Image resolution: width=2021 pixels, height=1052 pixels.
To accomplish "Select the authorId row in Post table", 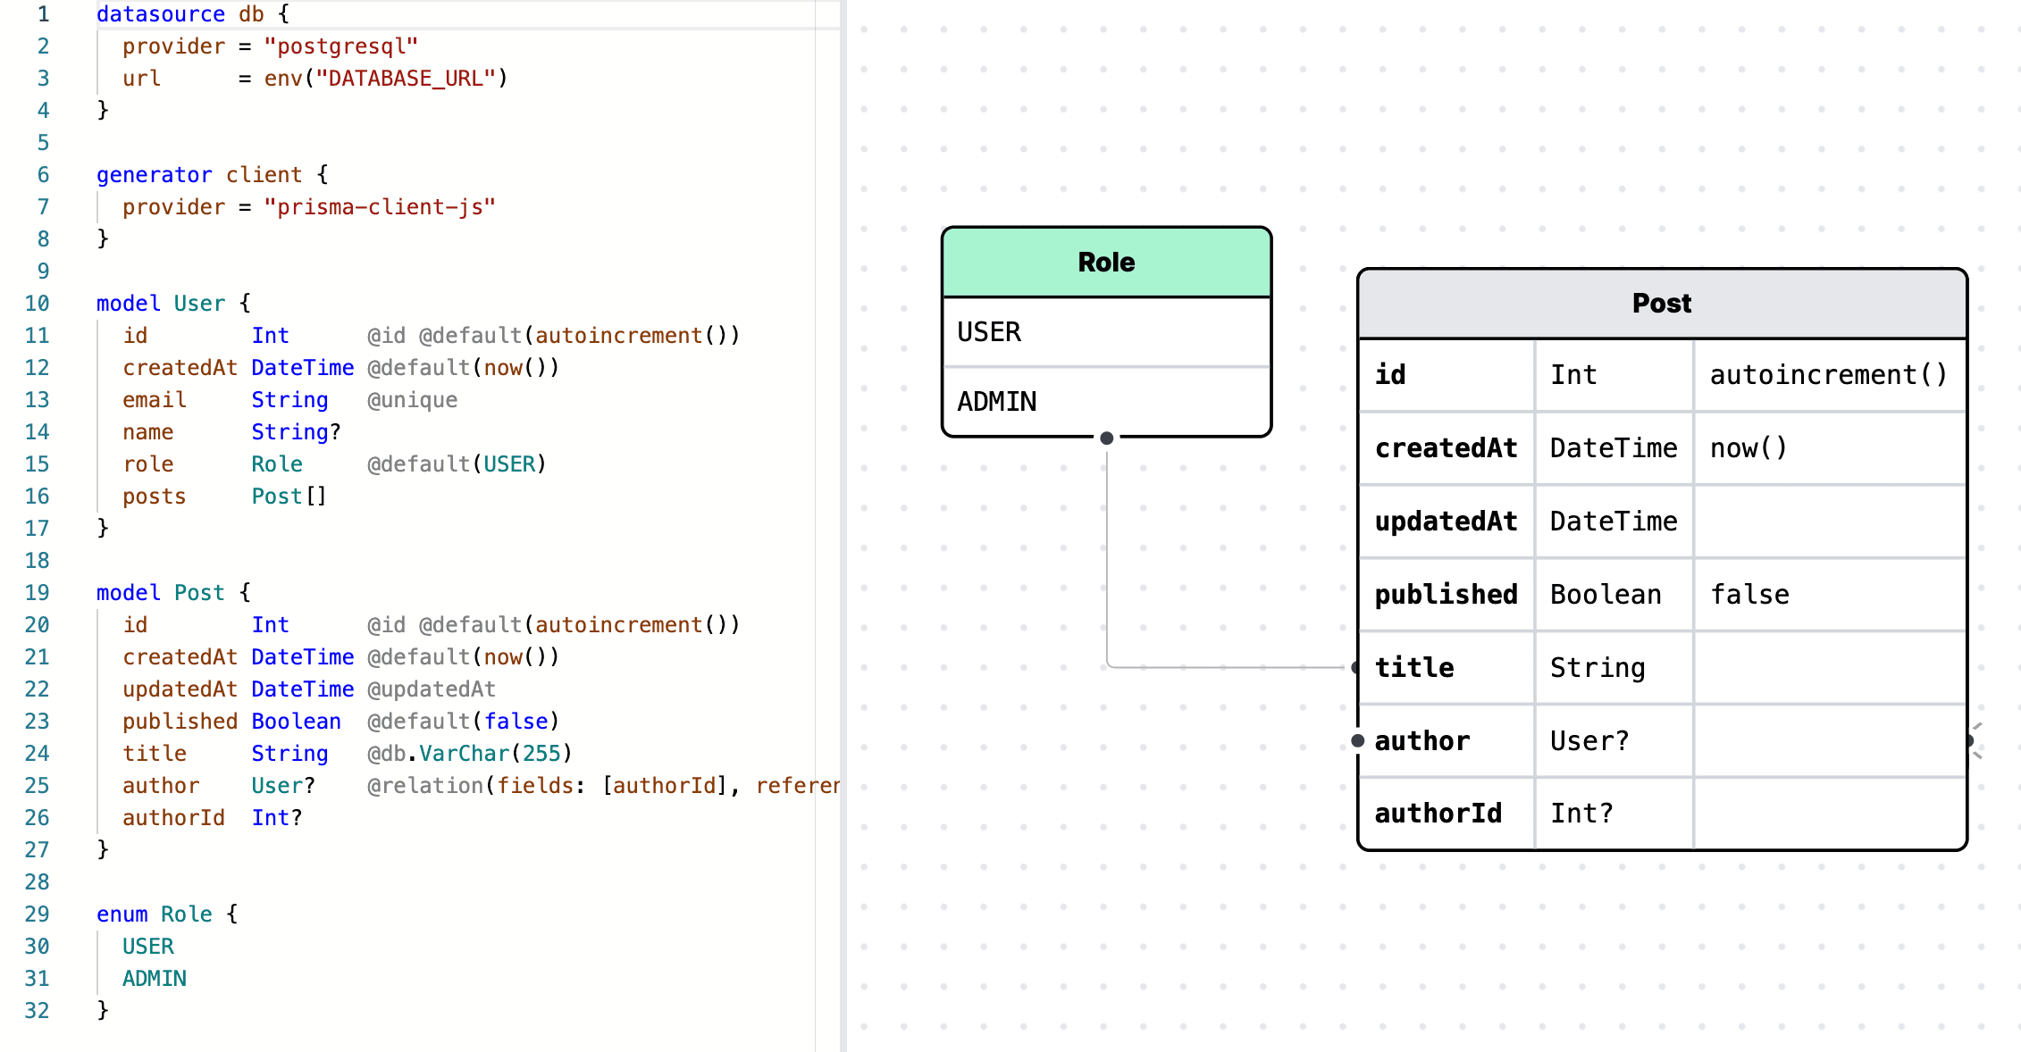I will coord(1438,814).
